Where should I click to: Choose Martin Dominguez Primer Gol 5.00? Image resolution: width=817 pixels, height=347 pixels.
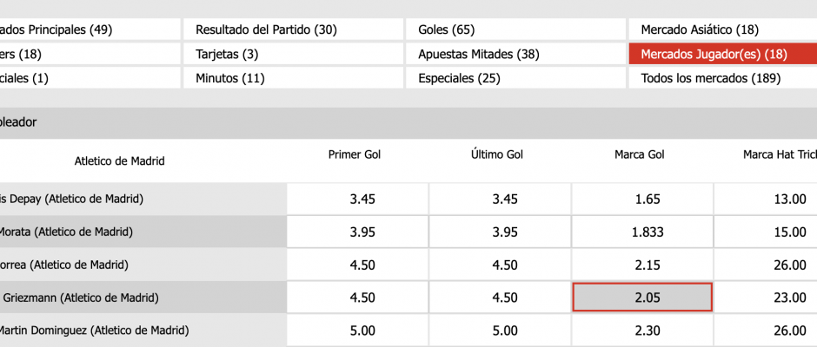362,331
